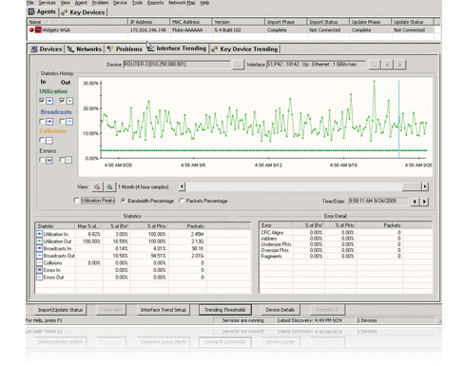This screenshot has height=366, width=464.
Task: Click the Errors In legend icon
Action: coord(49,161)
